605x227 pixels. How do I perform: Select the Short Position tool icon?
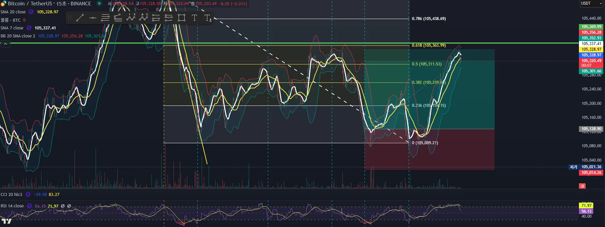[x=169, y=18]
